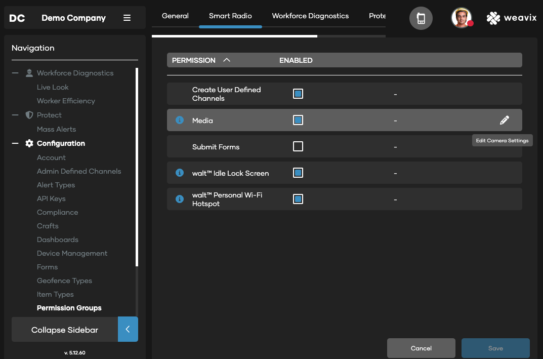Click the Save button
The image size is (543, 359).
pyautogui.click(x=495, y=348)
